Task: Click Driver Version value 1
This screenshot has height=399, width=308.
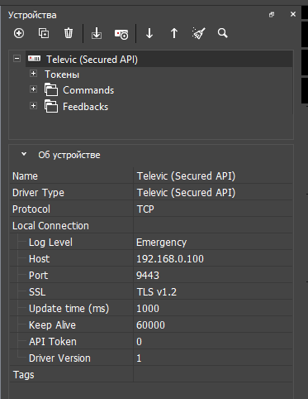Action: click(213, 358)
